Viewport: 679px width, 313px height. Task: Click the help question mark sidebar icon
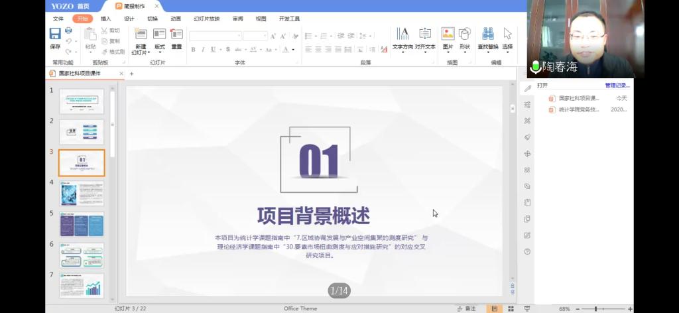click(x=527, y=251)
